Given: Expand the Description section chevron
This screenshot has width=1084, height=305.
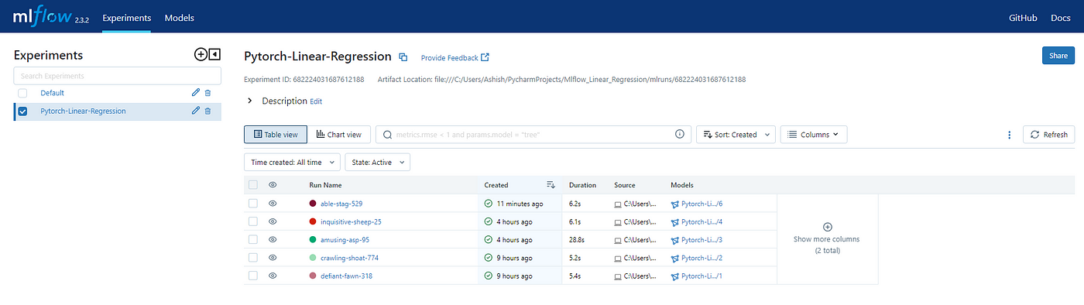Looking at the screenshot, I should coord(250,101).
